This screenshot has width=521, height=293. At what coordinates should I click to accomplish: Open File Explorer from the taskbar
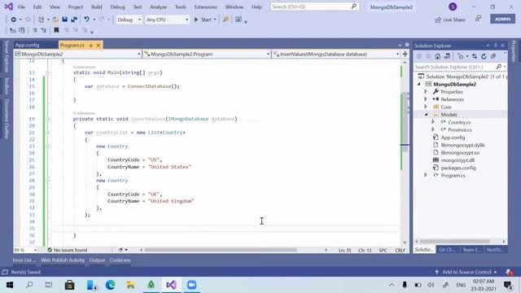130,285
